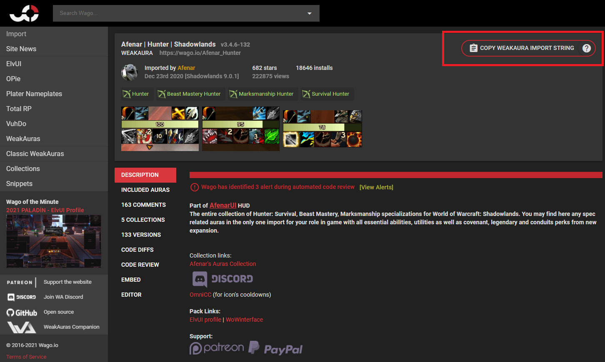
Task: Click Open source link
Action: click(x=59, y=312)
